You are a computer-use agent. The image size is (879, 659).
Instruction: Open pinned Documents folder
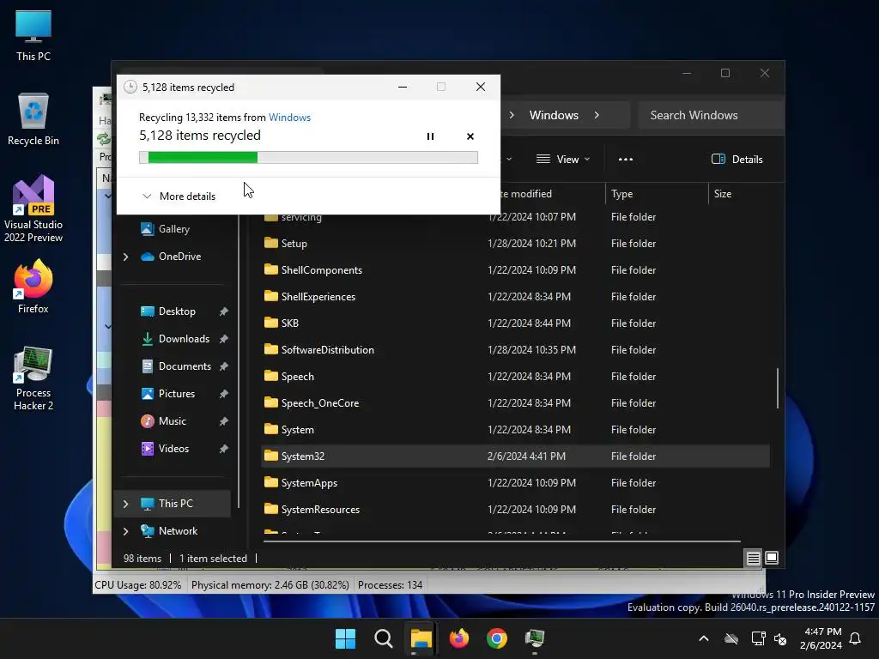[x=185, y=366]
